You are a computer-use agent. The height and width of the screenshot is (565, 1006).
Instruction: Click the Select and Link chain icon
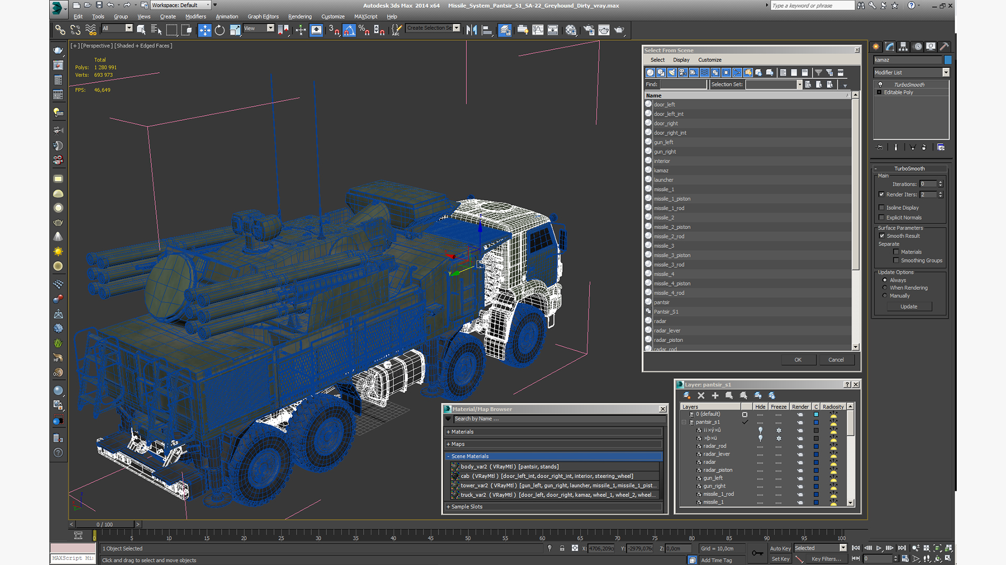tap(60, 30)
